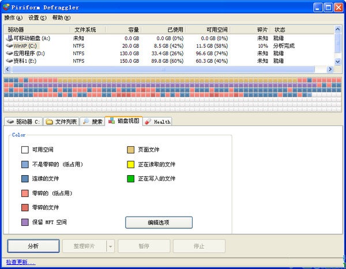The height and width of the screenshot is (269, 346).
Task: Click the purple 保留 MFT 空间 swatch
Action: [x=25, y=222]
